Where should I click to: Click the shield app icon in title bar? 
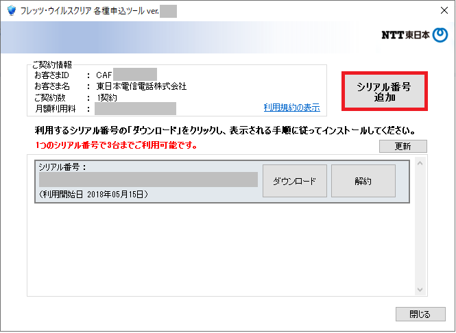point(11,11)
